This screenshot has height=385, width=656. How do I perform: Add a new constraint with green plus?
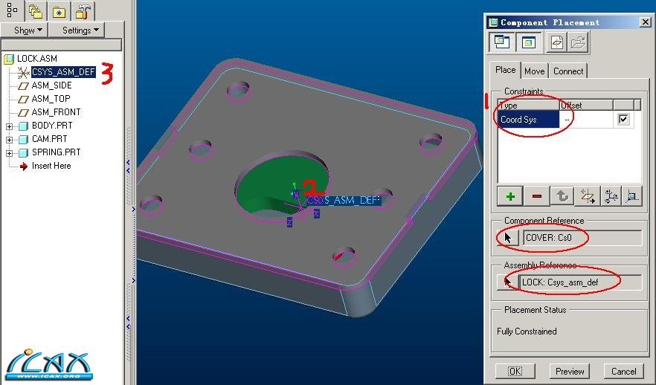tap(510, 196)
